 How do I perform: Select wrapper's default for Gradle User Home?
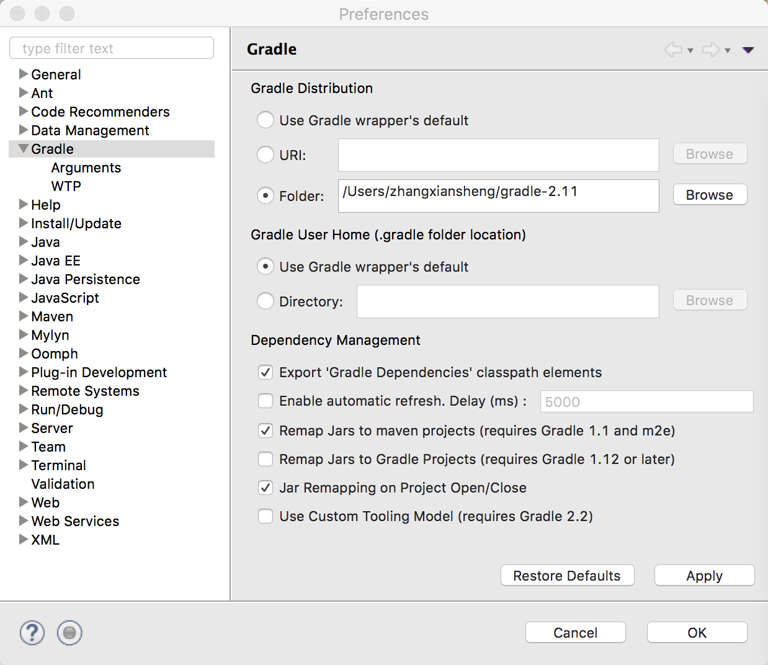[266, 266]
